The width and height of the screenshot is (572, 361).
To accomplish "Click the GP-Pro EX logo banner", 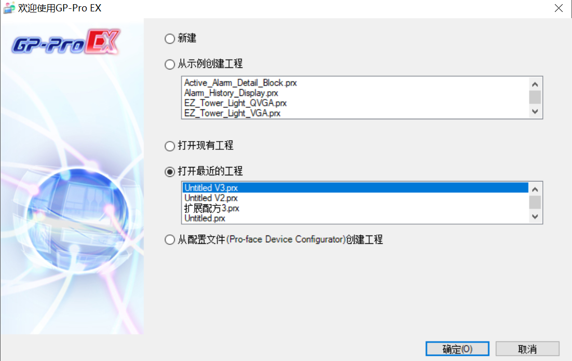I will (66, 43).
